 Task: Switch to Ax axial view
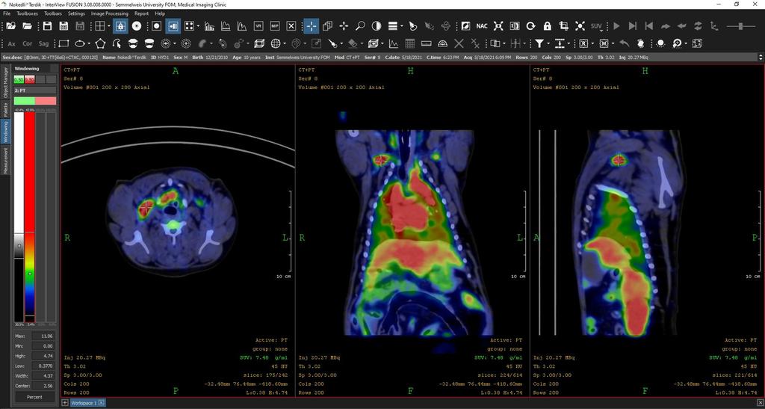click(x=12, y=43)
